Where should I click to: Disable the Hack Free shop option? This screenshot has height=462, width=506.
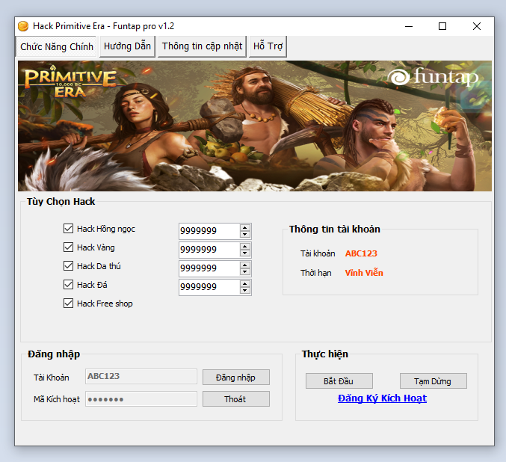point(69,304)
